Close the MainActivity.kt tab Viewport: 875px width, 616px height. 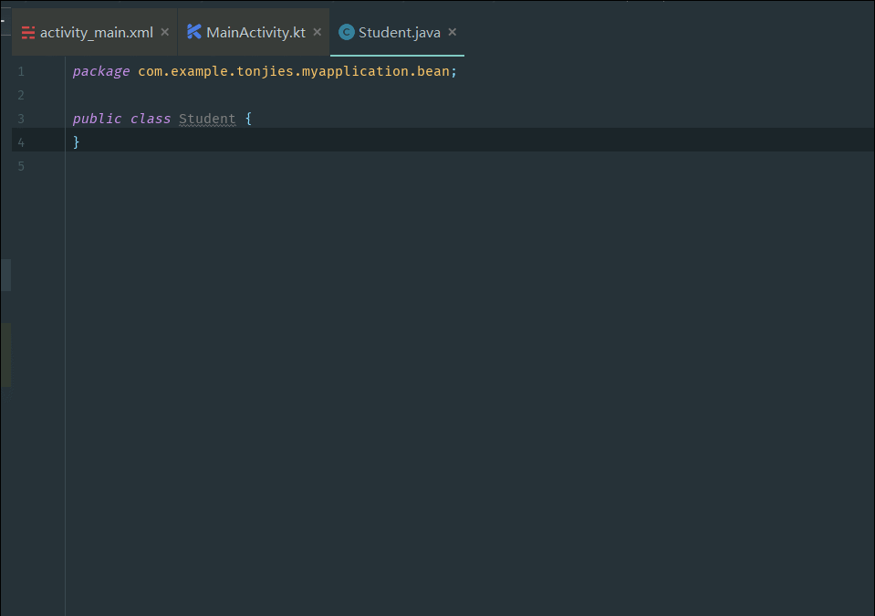coord(317,32)
